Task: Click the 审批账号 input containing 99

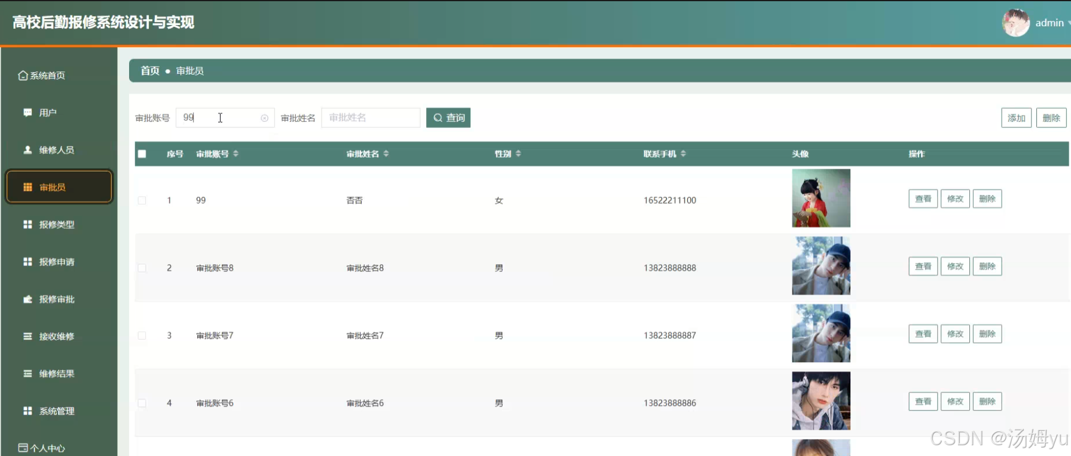Action: [x=225, y=118]
